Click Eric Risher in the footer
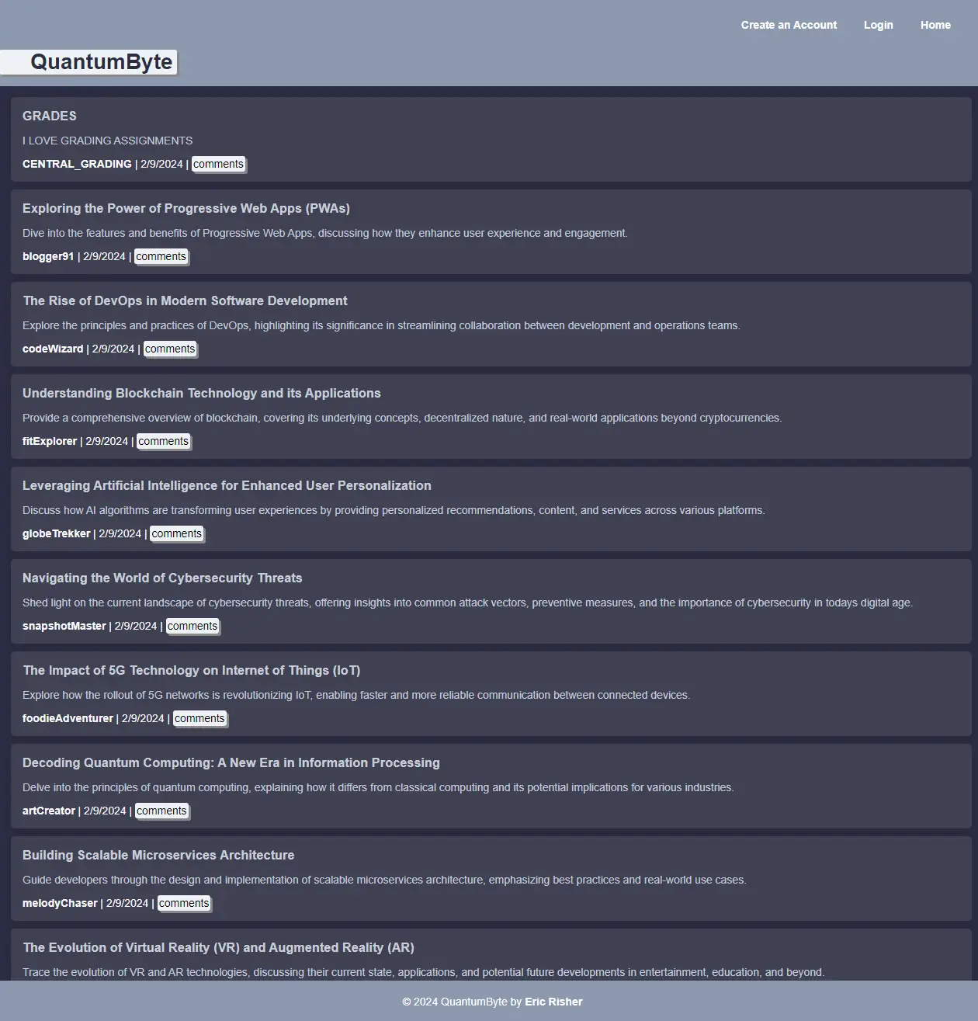978x1021 pixels. click(553, 1002)
